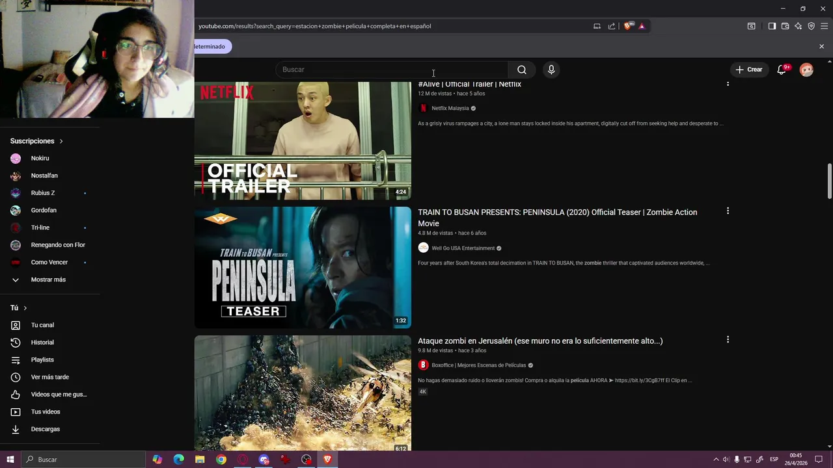Image resolution: width=833 pixels, height=468 pixels.
Task: Open Microsoft Edge from the taskbar
Action: click(179, 460)
